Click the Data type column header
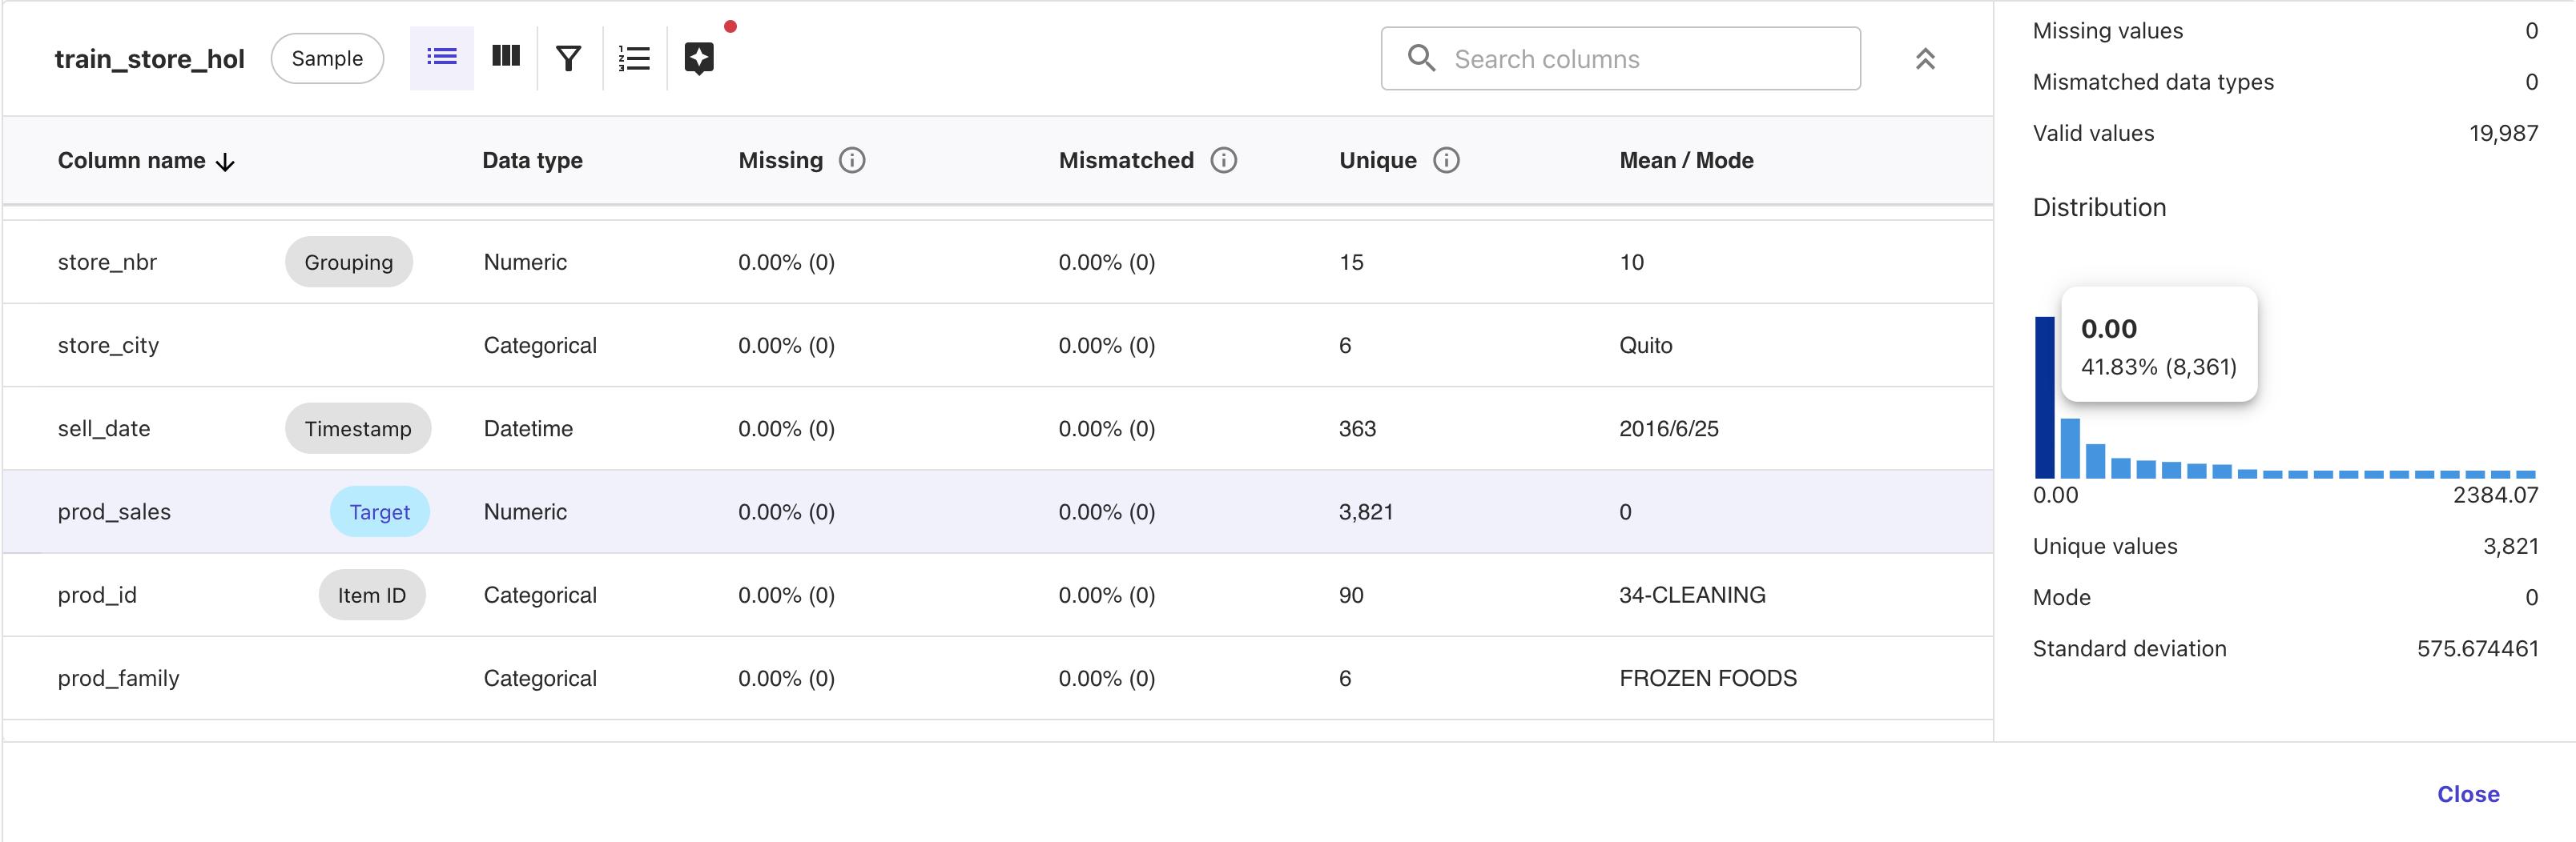 (532, 161)
